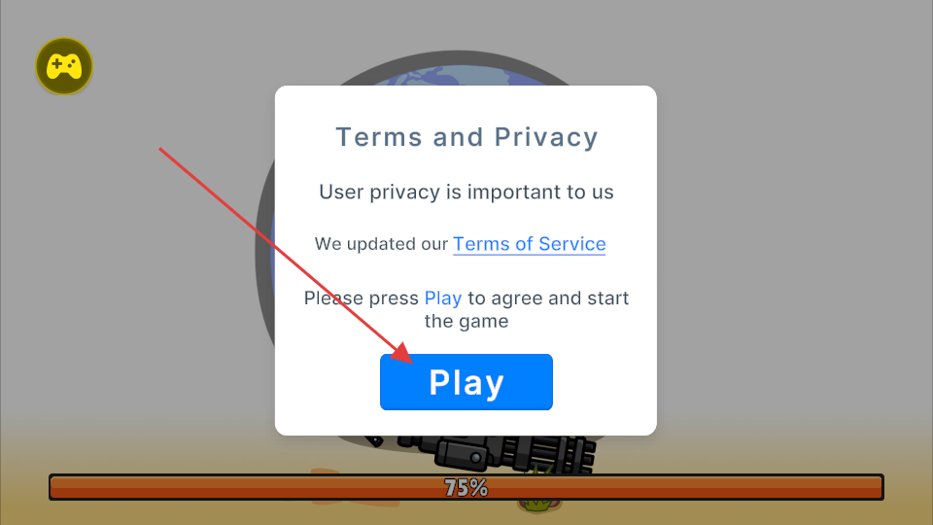Click 'Please press' text in dialog
Viewport: 933px width, 525px height.
click(362, 298)
